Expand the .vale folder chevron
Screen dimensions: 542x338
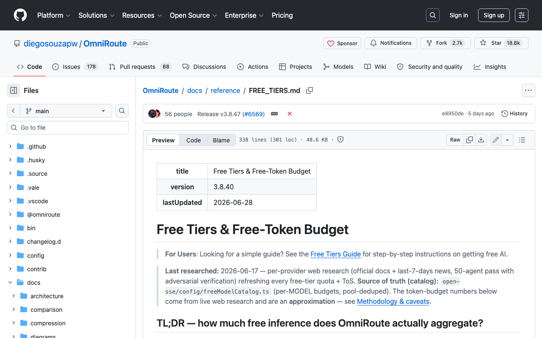[x=10, y=188]
